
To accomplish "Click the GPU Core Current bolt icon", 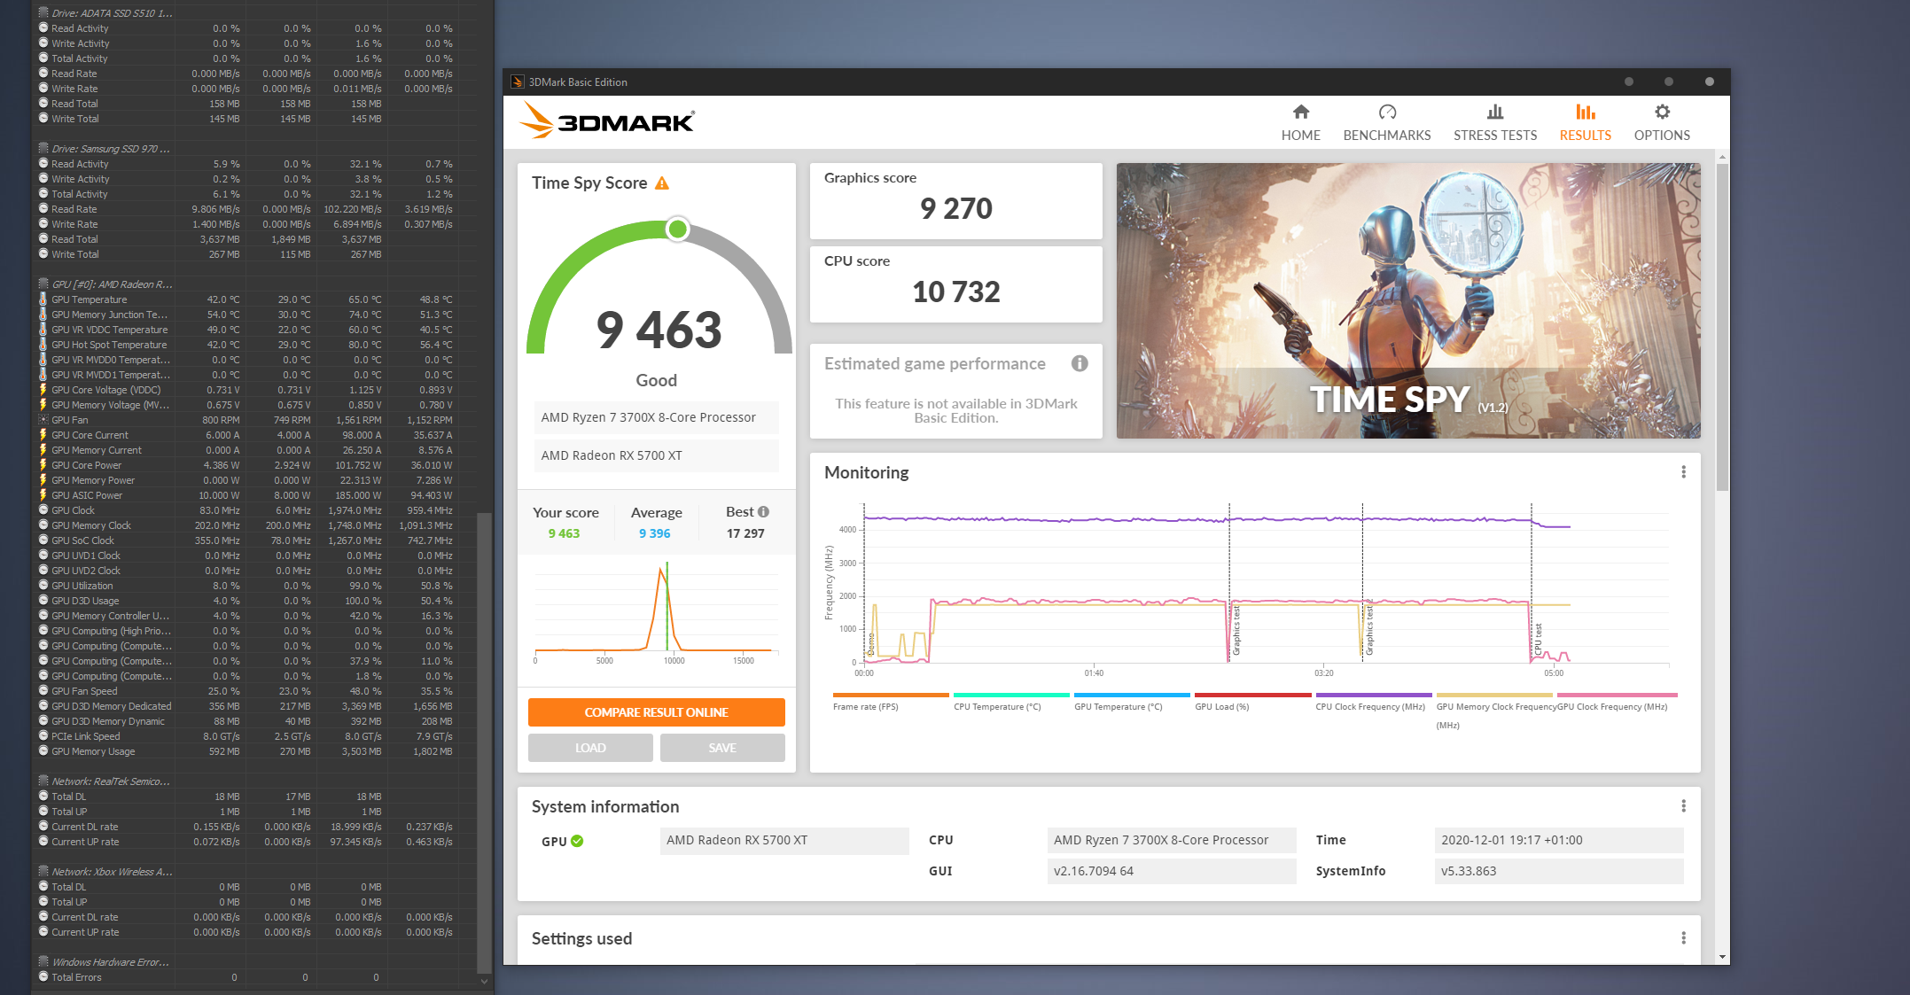I will [x=43, y=435].
